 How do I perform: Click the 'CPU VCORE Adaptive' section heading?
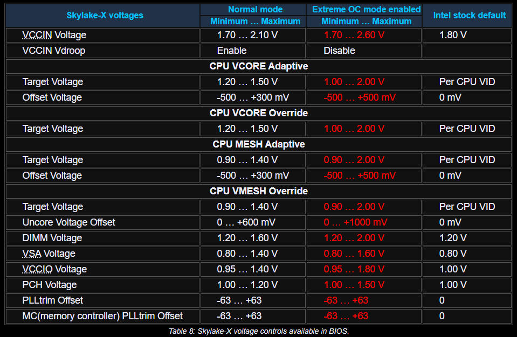(x=259, y=66)
